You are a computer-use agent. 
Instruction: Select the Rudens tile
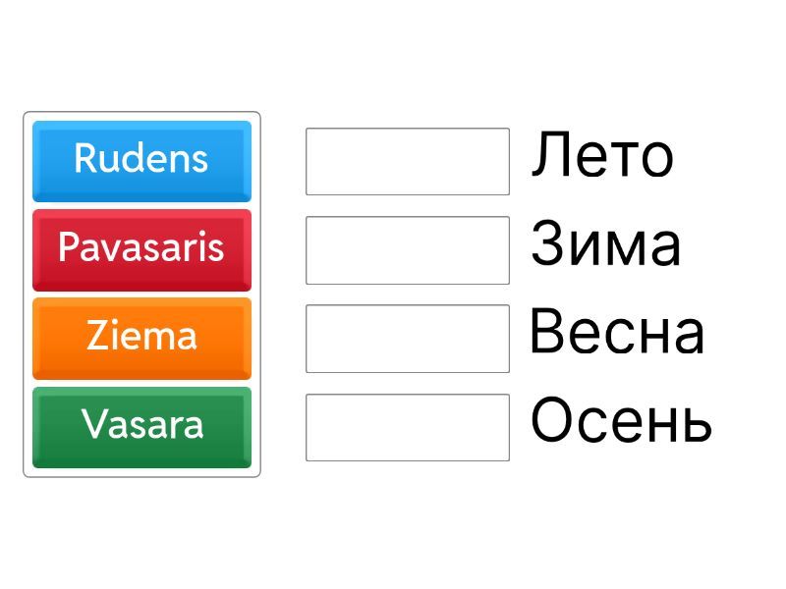[141, 160]
